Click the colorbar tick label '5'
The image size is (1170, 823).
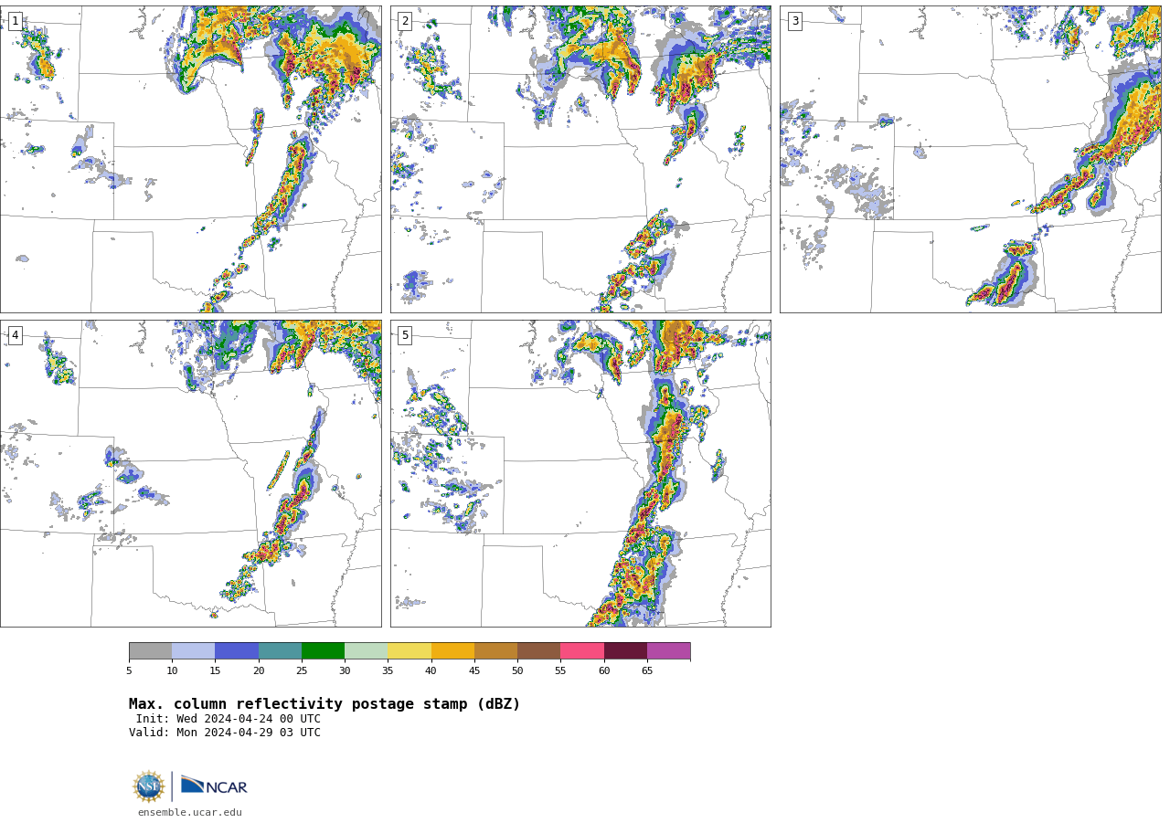[x=129, y=671]
